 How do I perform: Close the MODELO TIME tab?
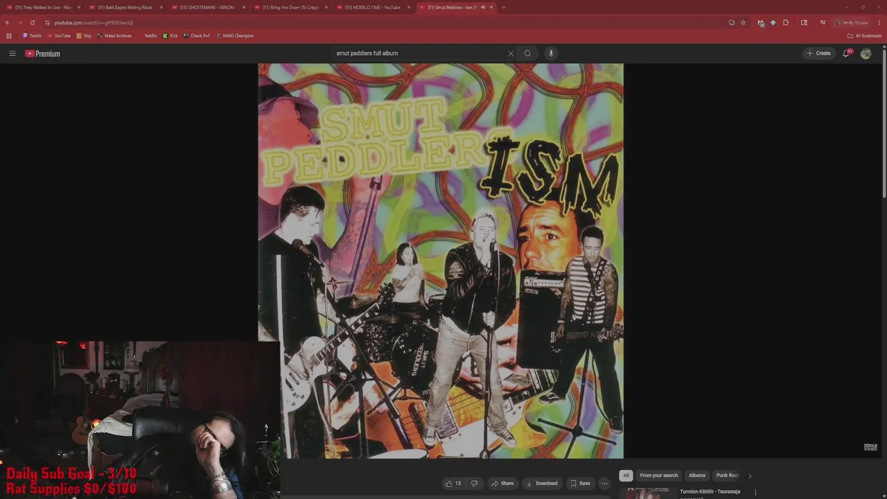tap(409, 7)
